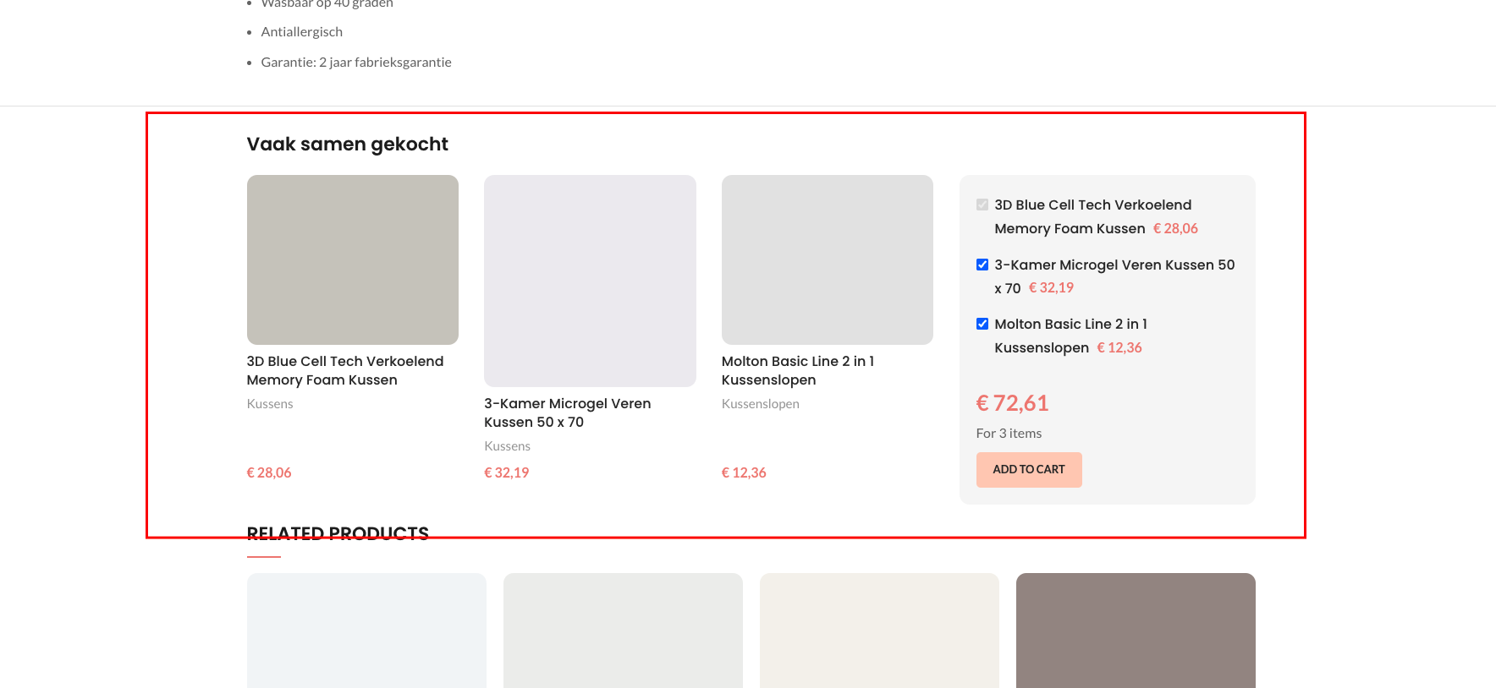This screenshot has height=688, width=1496.
Task: Click the price € 12,36 under the third product
Action: [x=744, y=472]
